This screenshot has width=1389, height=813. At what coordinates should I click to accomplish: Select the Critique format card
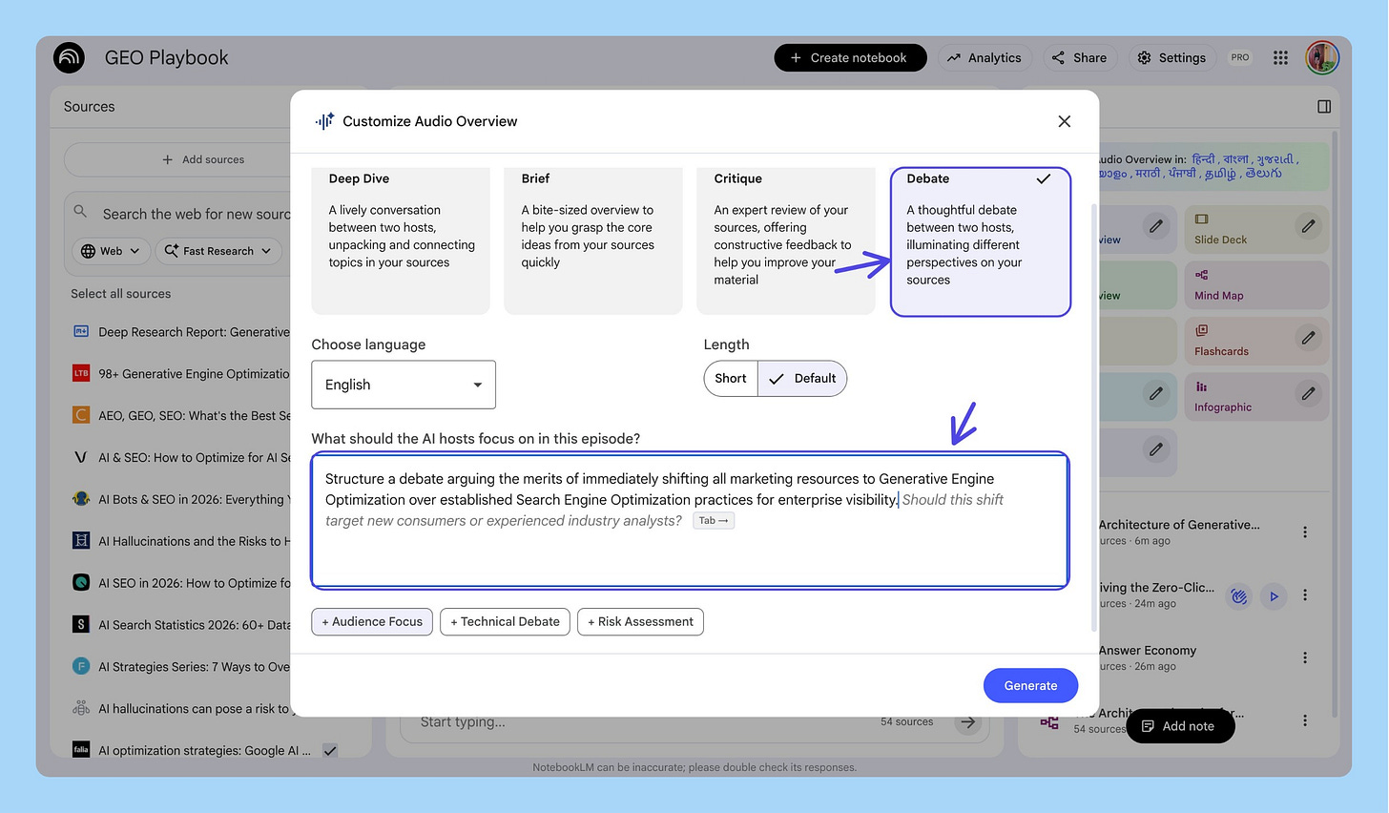coord(786,240)
